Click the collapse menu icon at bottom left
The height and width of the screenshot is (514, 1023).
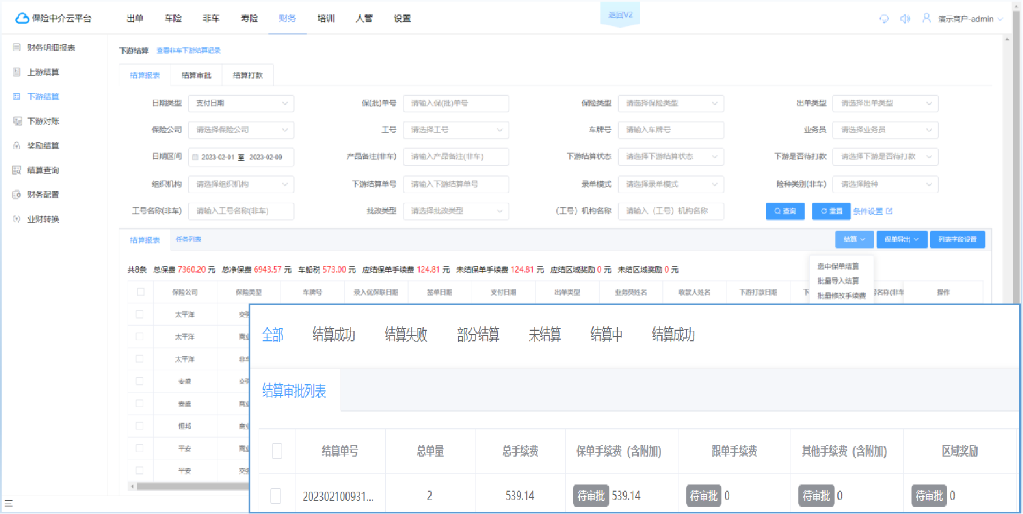tap(8, 503)
